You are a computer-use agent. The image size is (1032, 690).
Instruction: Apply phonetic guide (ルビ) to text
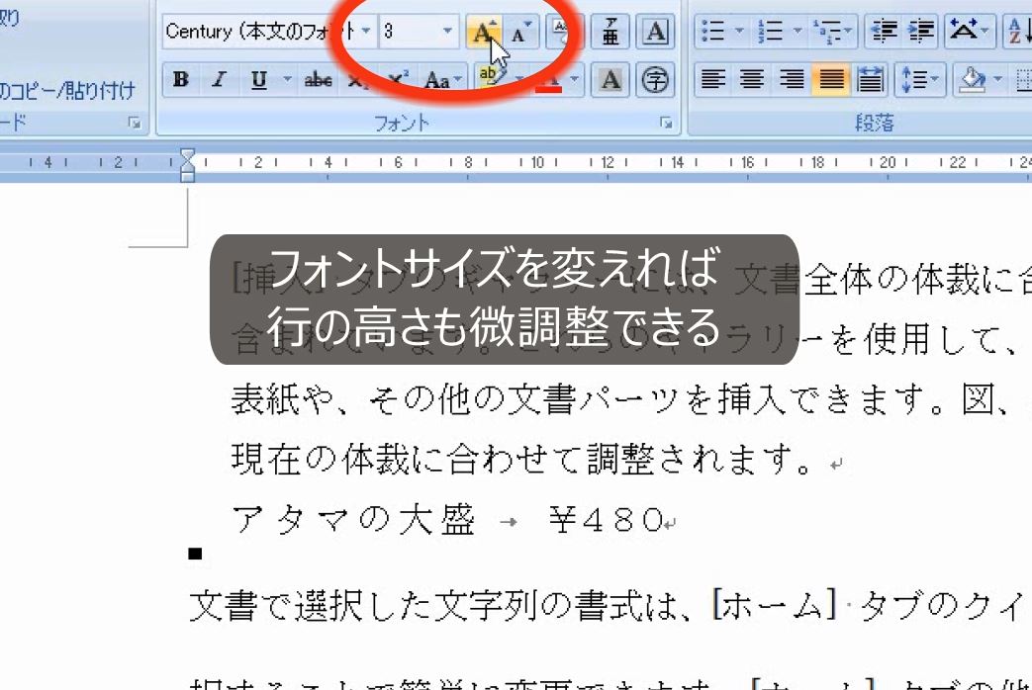pyautogui.click(x=610, y=31)
